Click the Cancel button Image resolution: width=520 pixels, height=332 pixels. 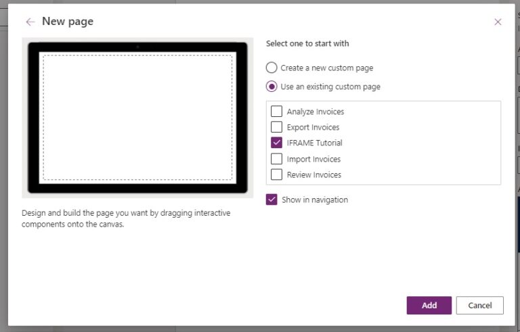(479, 305)
